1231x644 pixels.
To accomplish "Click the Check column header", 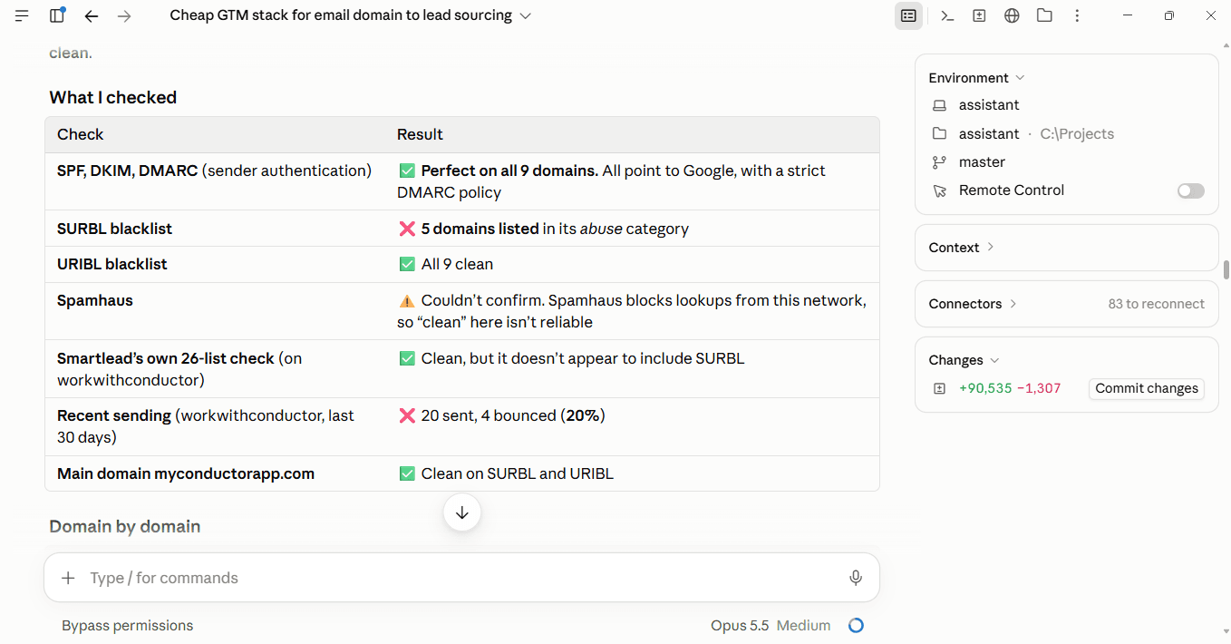I will point(81,134).
